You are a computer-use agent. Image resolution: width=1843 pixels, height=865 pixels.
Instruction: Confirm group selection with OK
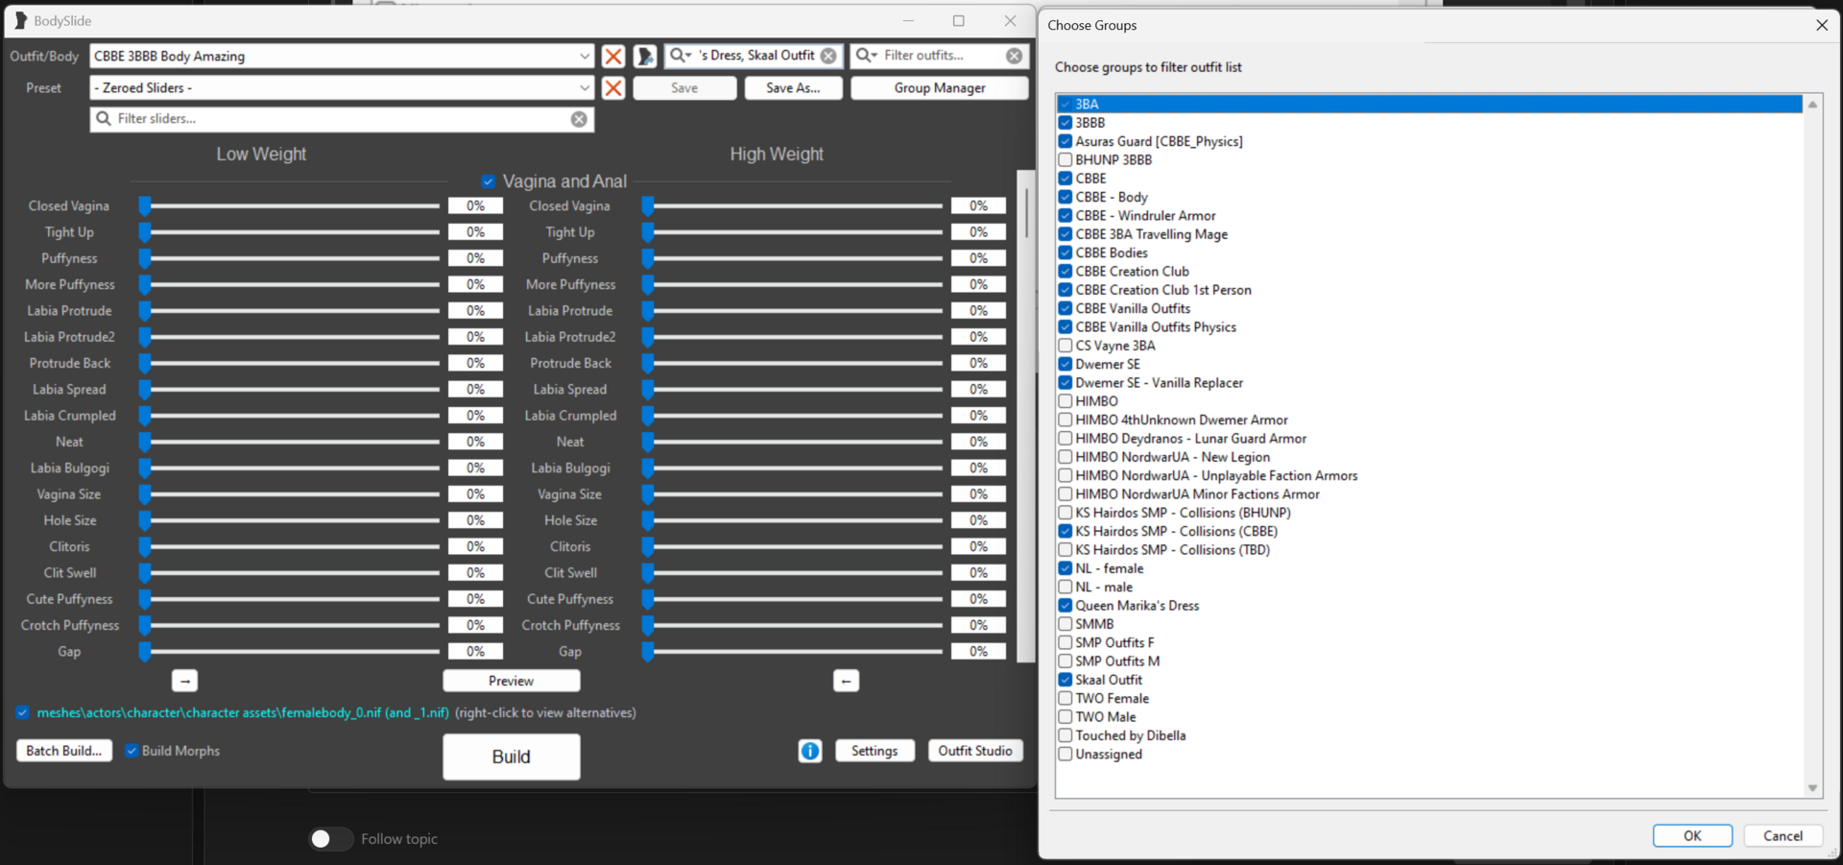click(1692, 836)
